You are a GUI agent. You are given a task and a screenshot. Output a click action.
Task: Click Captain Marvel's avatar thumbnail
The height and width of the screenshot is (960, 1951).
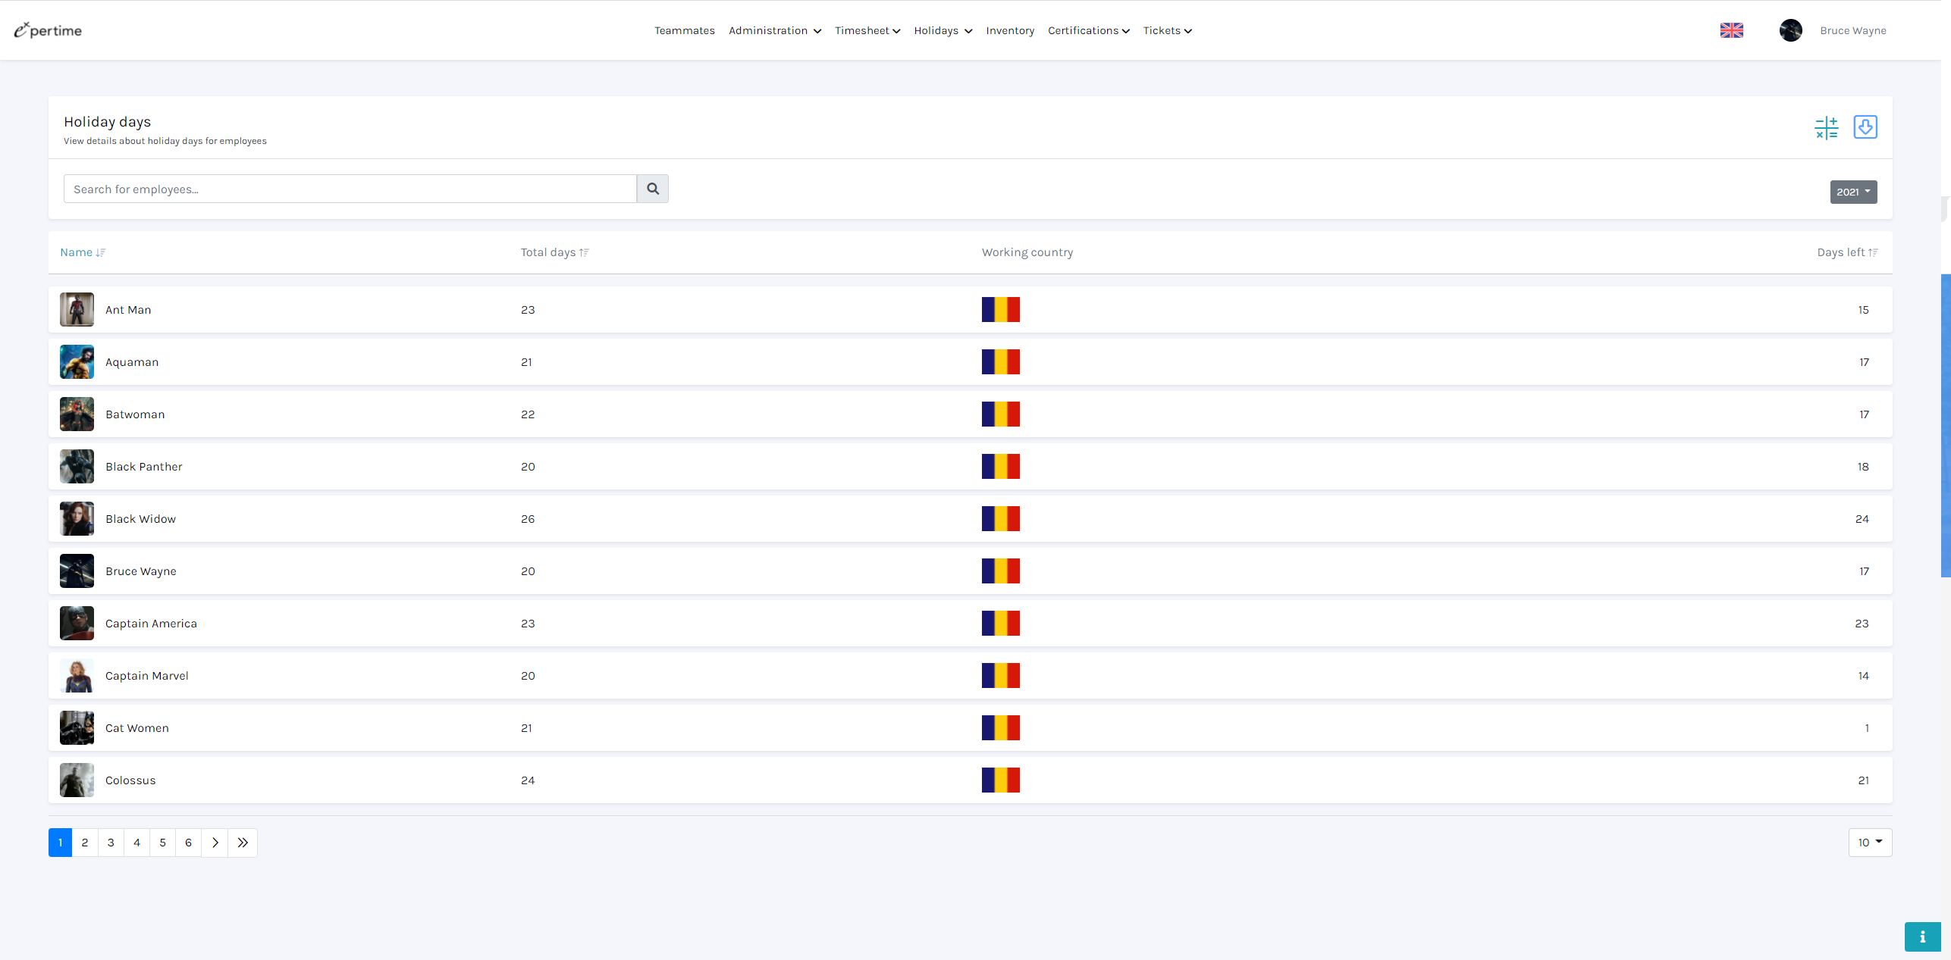[x=77, y=675]
